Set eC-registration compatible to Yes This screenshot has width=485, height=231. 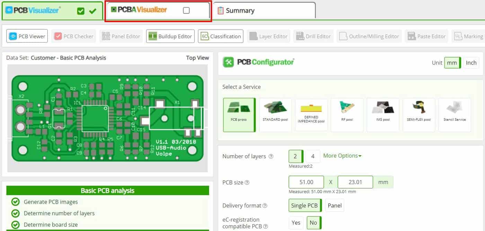pos(296,223)
